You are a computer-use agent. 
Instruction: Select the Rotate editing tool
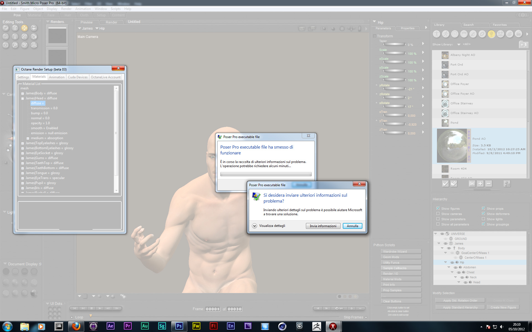(x=6, y=28)
